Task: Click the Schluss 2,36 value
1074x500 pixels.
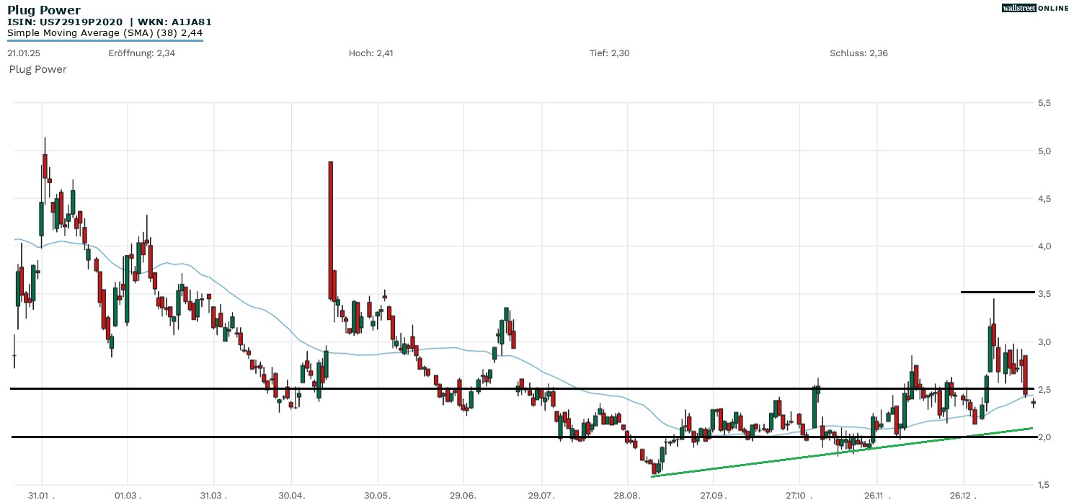Action: (x=860, y=53)
